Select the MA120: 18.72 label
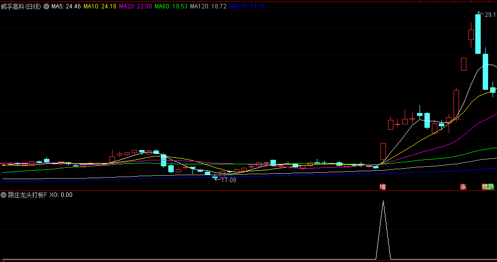The height and width of the screenshot is (262, 497). tap(208, 6)
